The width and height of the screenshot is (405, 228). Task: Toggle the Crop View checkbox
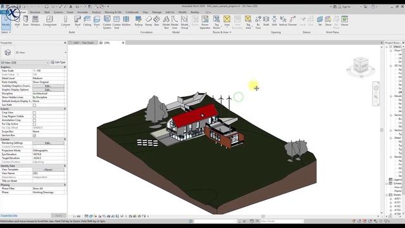click(x=34, y=113)
